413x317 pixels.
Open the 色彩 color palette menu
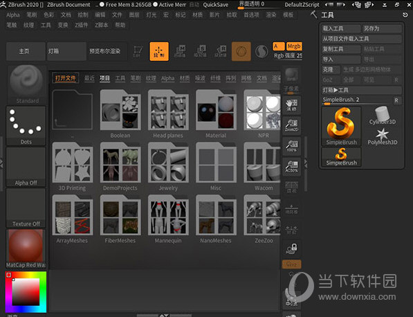(x=48, y=15)
